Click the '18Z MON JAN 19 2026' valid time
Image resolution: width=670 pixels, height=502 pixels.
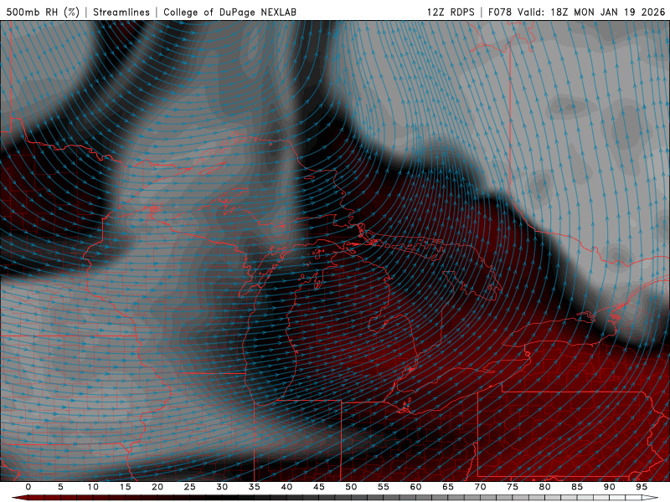point(608,12)
